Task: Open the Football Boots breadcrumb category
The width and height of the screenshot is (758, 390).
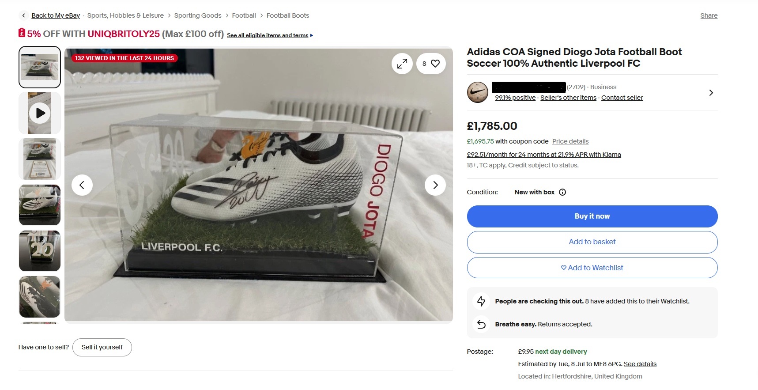Action: (x=287, y=15)
